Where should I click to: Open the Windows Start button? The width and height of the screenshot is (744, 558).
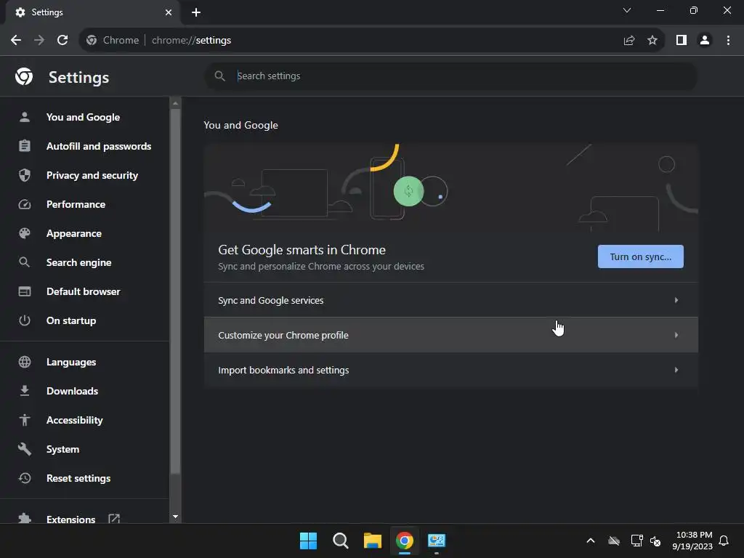pyautogui.click(x=308, y=541)
